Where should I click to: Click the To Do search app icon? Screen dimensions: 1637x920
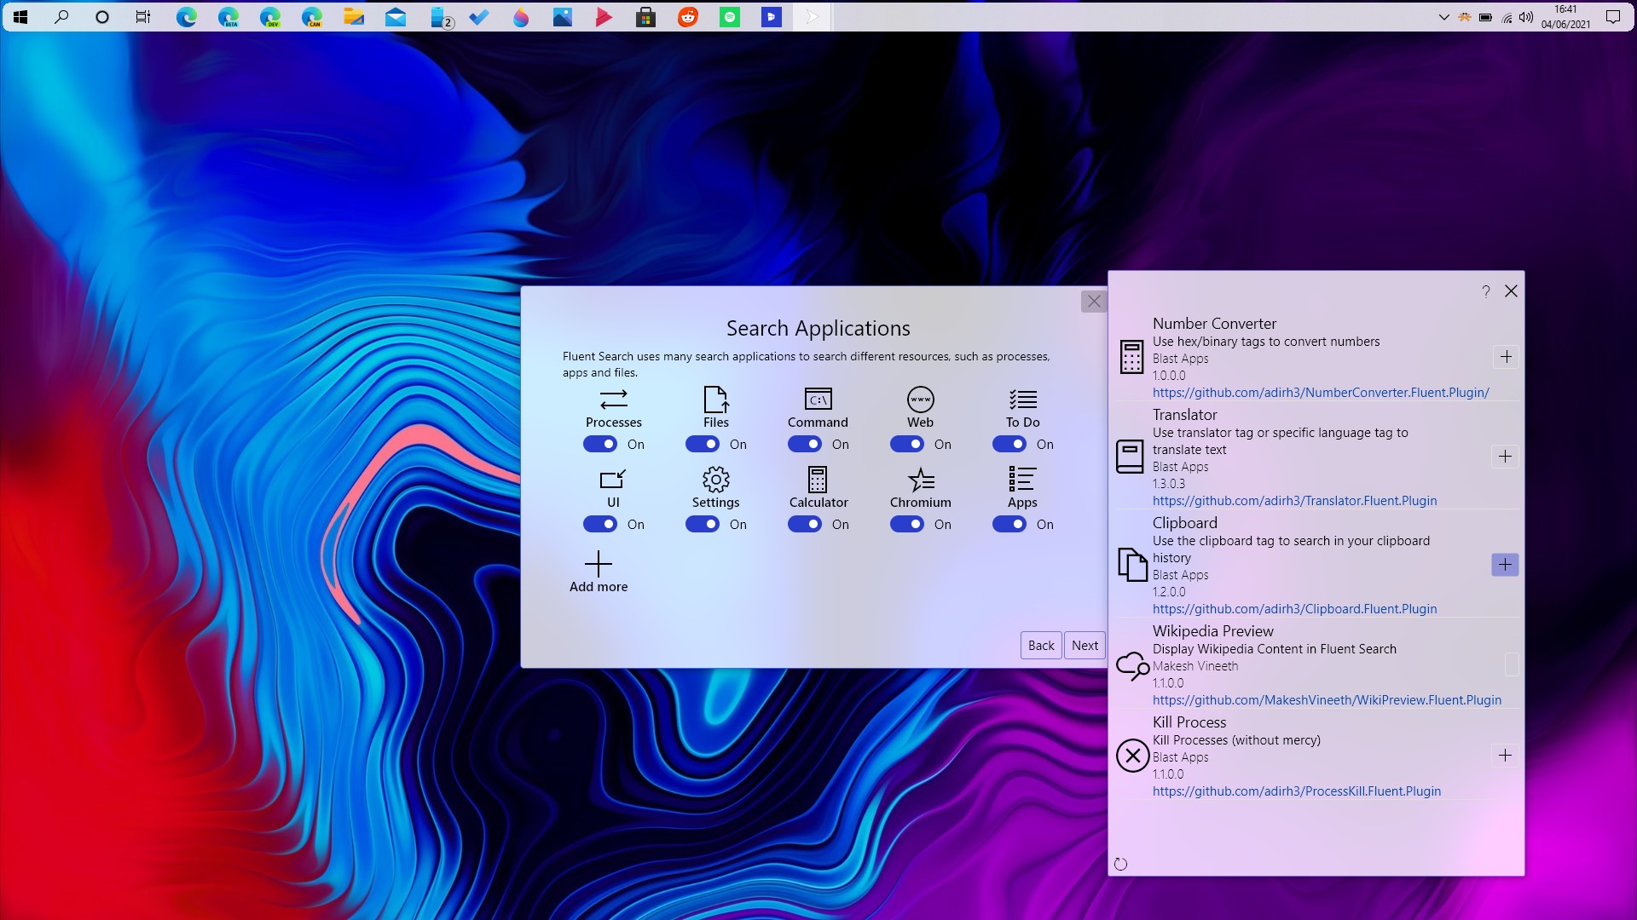click(x=1022, y=399)
